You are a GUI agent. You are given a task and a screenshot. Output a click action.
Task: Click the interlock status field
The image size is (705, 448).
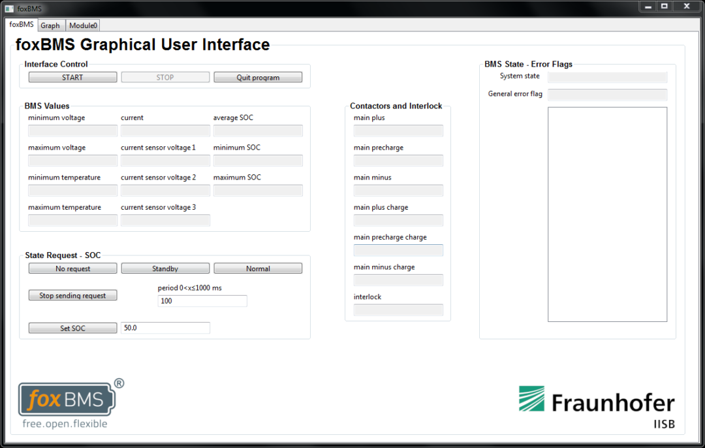(x=398, y=310)
